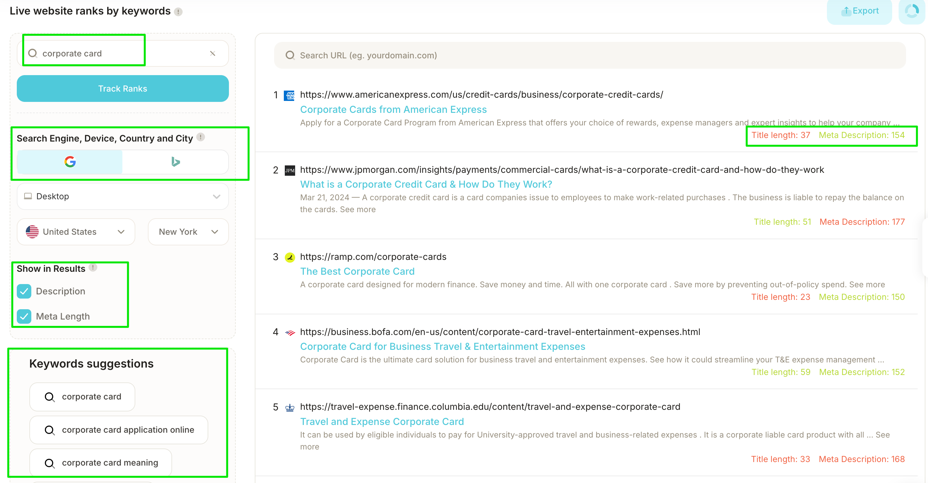Click 'Meta Description: 150' text
The image size is (928, 483).
pos(862,297)
